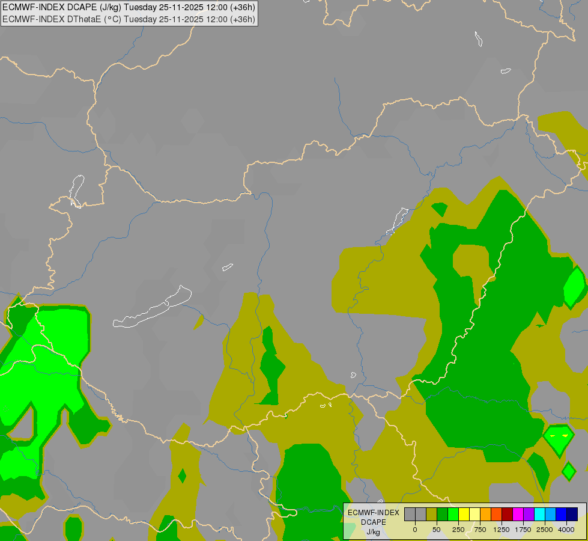Click the legend value label 1250
The width and height of the screenshot is (588, 541).
coord(502,530)
